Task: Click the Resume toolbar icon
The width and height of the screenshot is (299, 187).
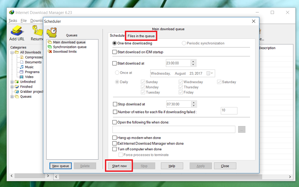Action: [x=38, y=31]
